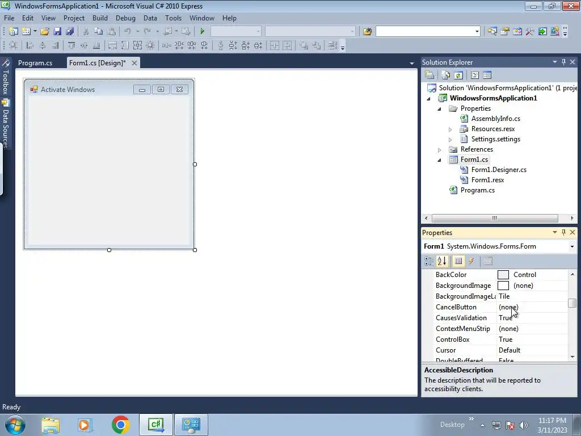Expand Settings.settings node
581x436 pixels.
point(450,140)
